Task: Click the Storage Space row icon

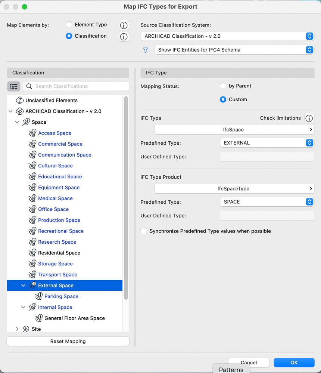Action: tap(32, 264)
